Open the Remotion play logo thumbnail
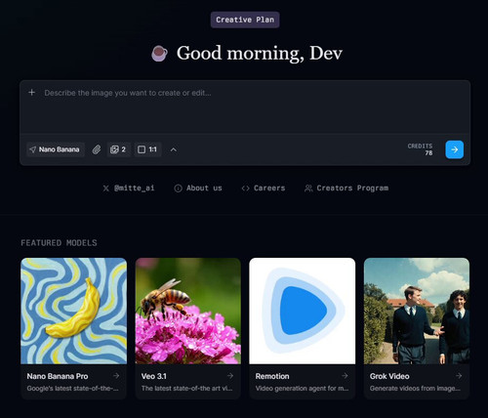The image size is (488, 418). [x=303, y=311]
